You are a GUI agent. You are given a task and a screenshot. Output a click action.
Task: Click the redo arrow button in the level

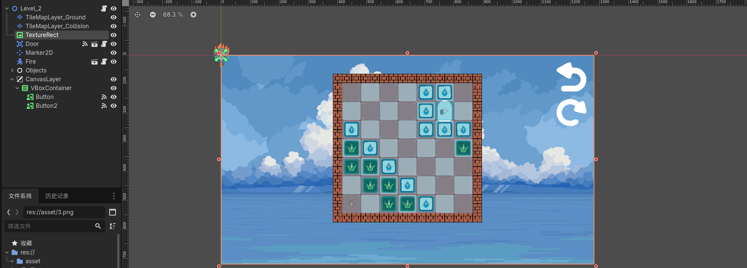pyautogui.click(x=571, y=112)
